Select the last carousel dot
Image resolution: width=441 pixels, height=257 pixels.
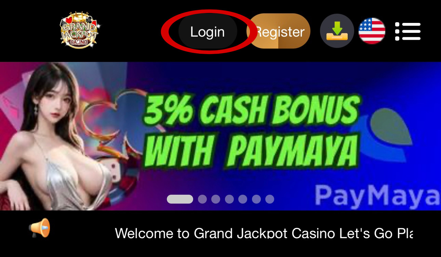pyautogui.click(x=270, y=199)
